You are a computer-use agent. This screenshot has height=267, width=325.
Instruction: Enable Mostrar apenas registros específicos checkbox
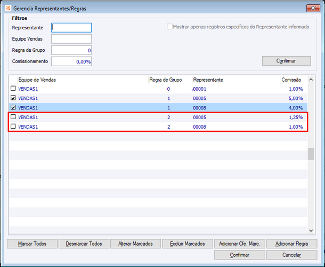pos(169,27)
